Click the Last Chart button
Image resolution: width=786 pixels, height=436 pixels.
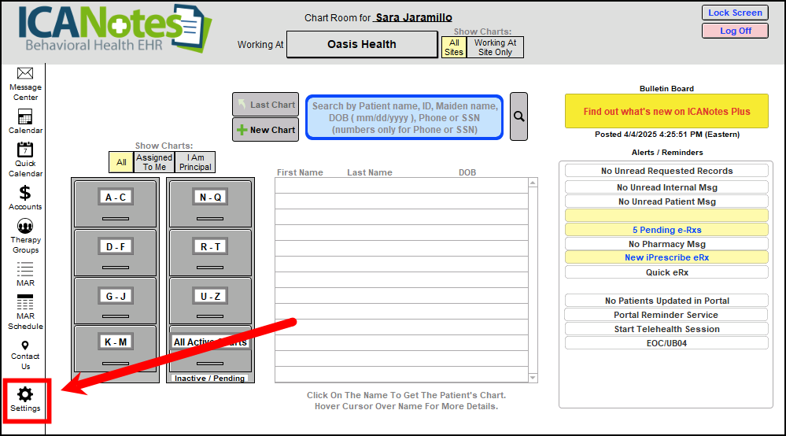[266, 104]
